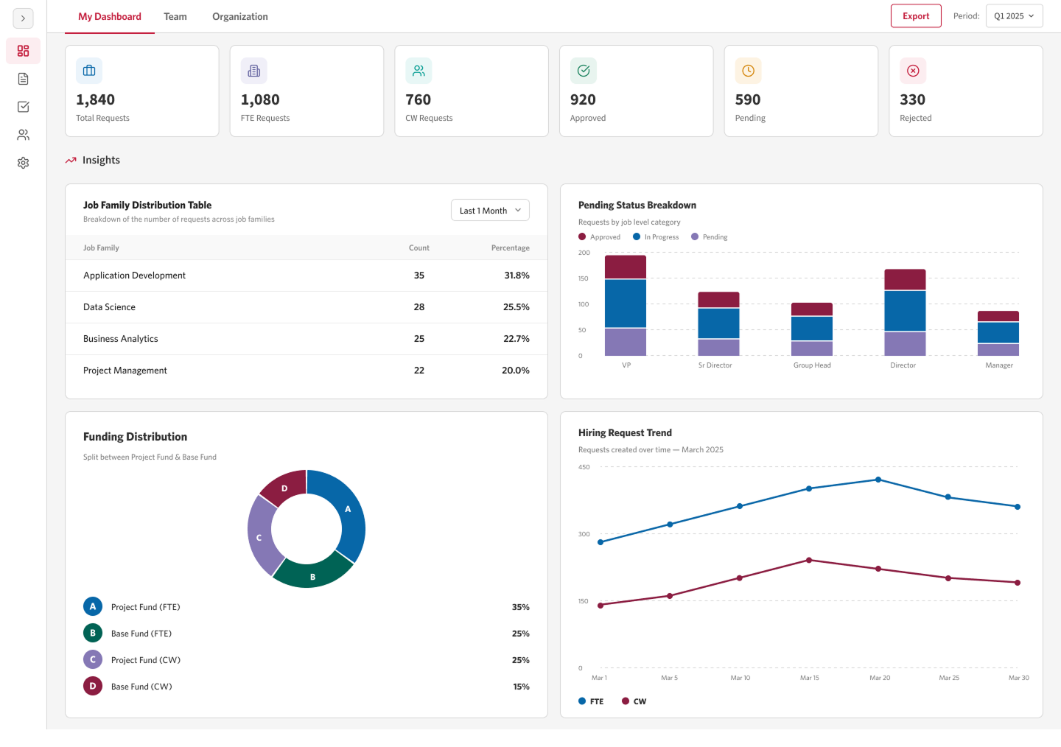
Task: Click the A badge for Project Fund (FTE)
Action: click(93, 607)
